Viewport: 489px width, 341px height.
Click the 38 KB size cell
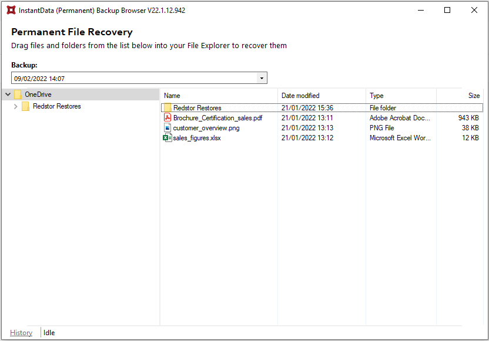coord(470,128)
